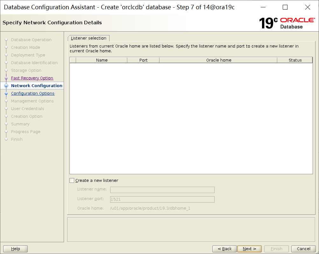Click the Creation Mode step label
This screenshot has height=254, width=319.
[x=26, y=47]
